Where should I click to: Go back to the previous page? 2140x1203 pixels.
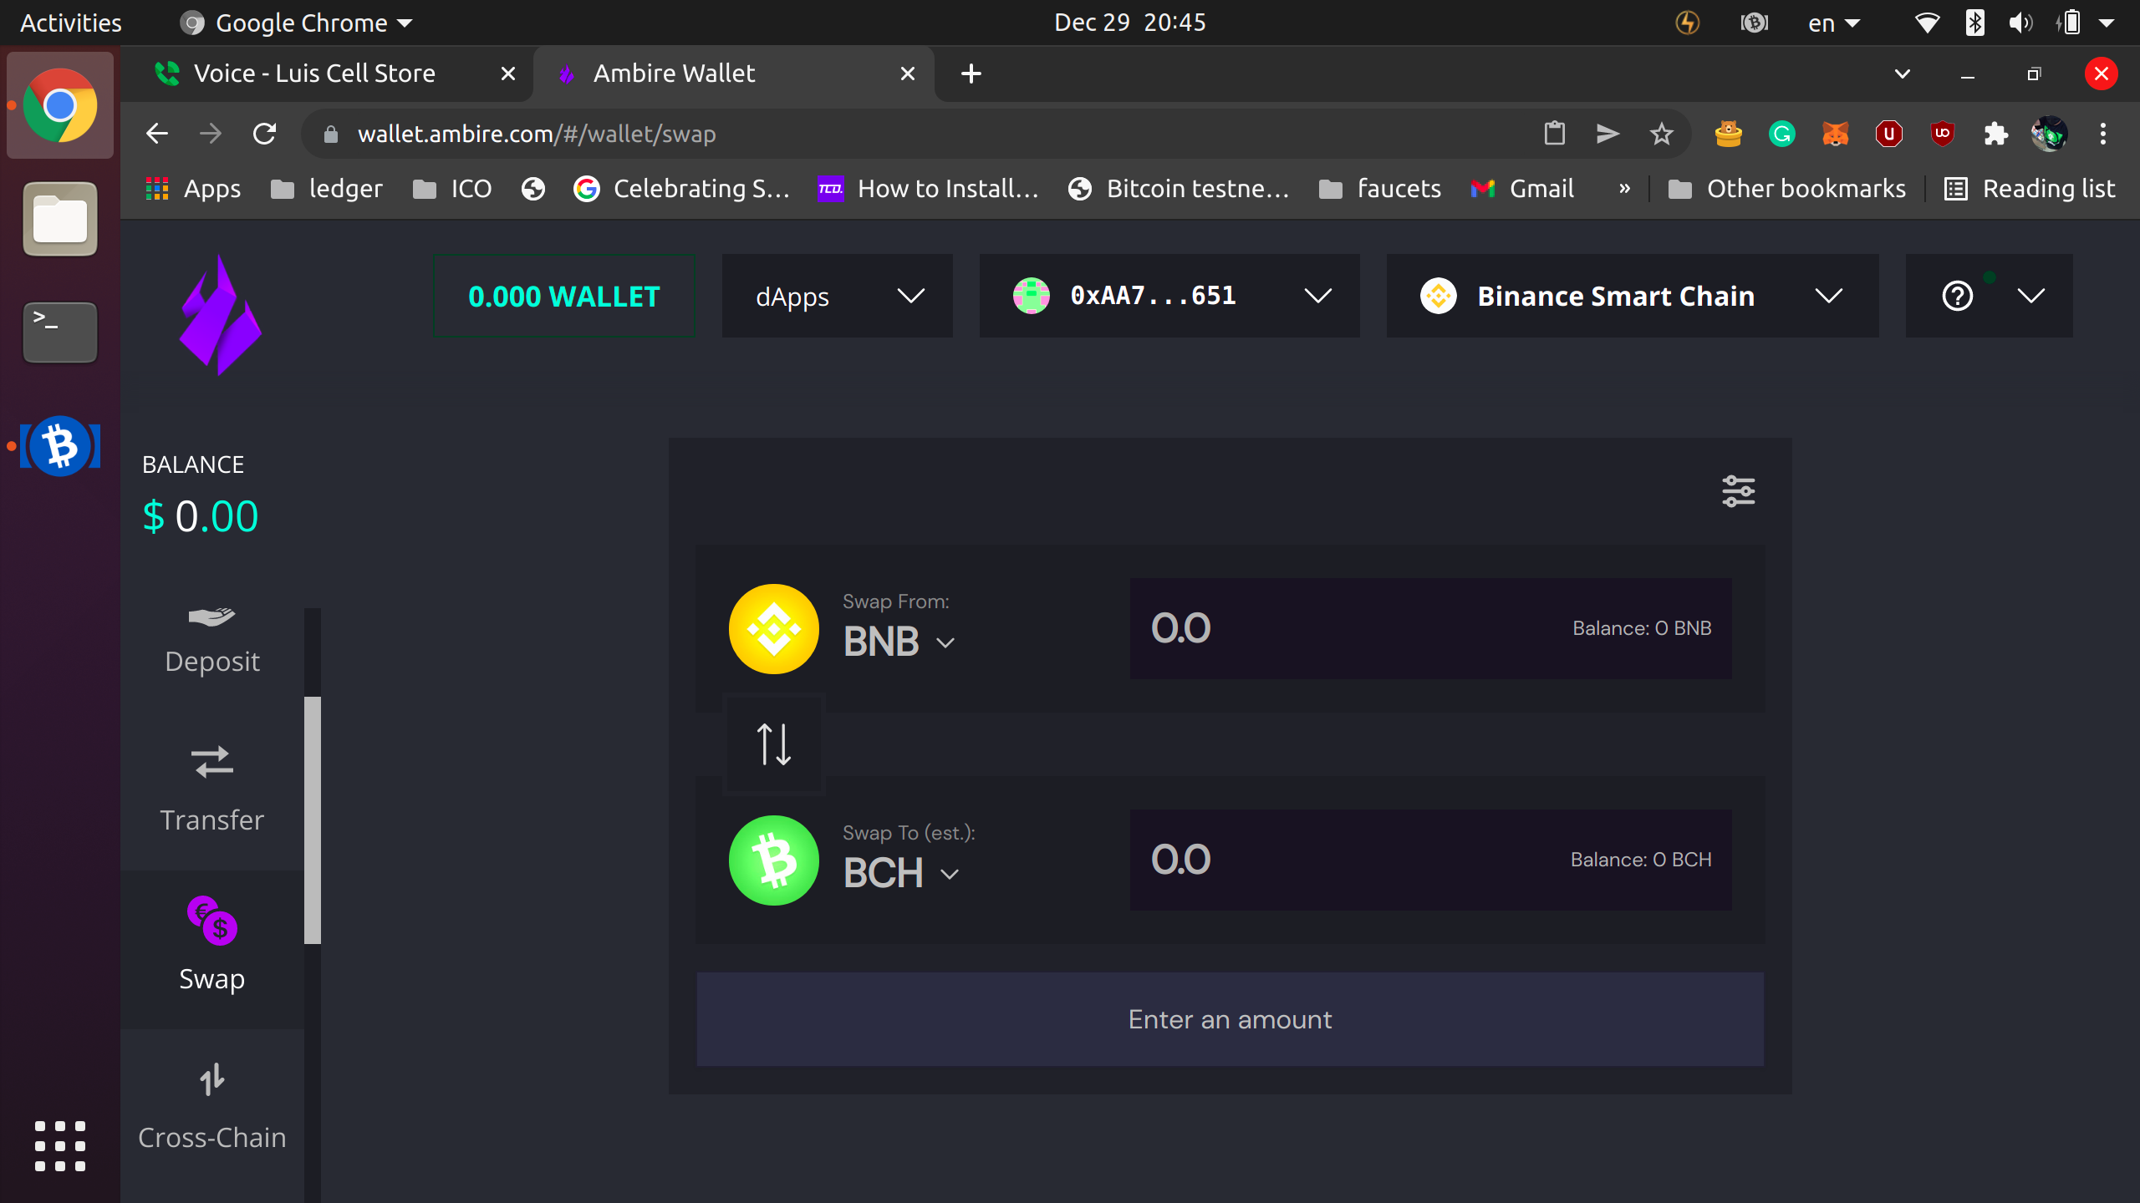tap(157, 134)
